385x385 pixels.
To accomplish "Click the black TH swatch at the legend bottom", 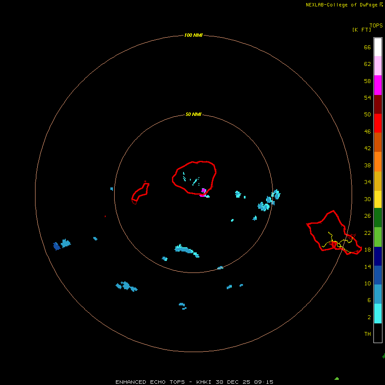I will [x=378, y=333].
